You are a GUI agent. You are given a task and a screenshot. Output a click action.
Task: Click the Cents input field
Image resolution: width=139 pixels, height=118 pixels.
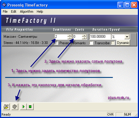coord(77,37)
